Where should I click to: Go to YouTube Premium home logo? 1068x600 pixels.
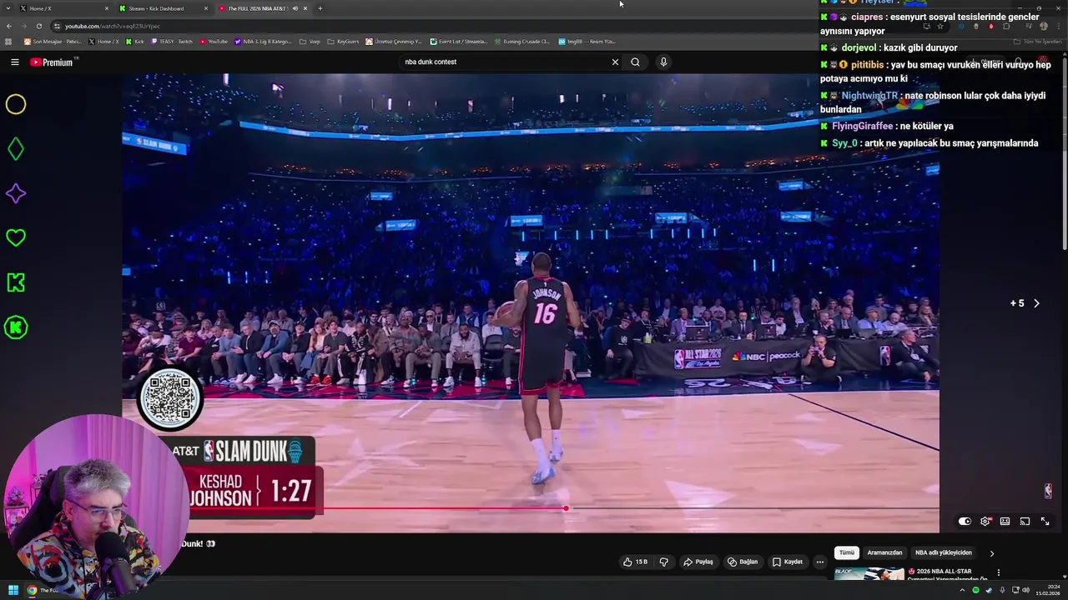[x=53, y=62]
